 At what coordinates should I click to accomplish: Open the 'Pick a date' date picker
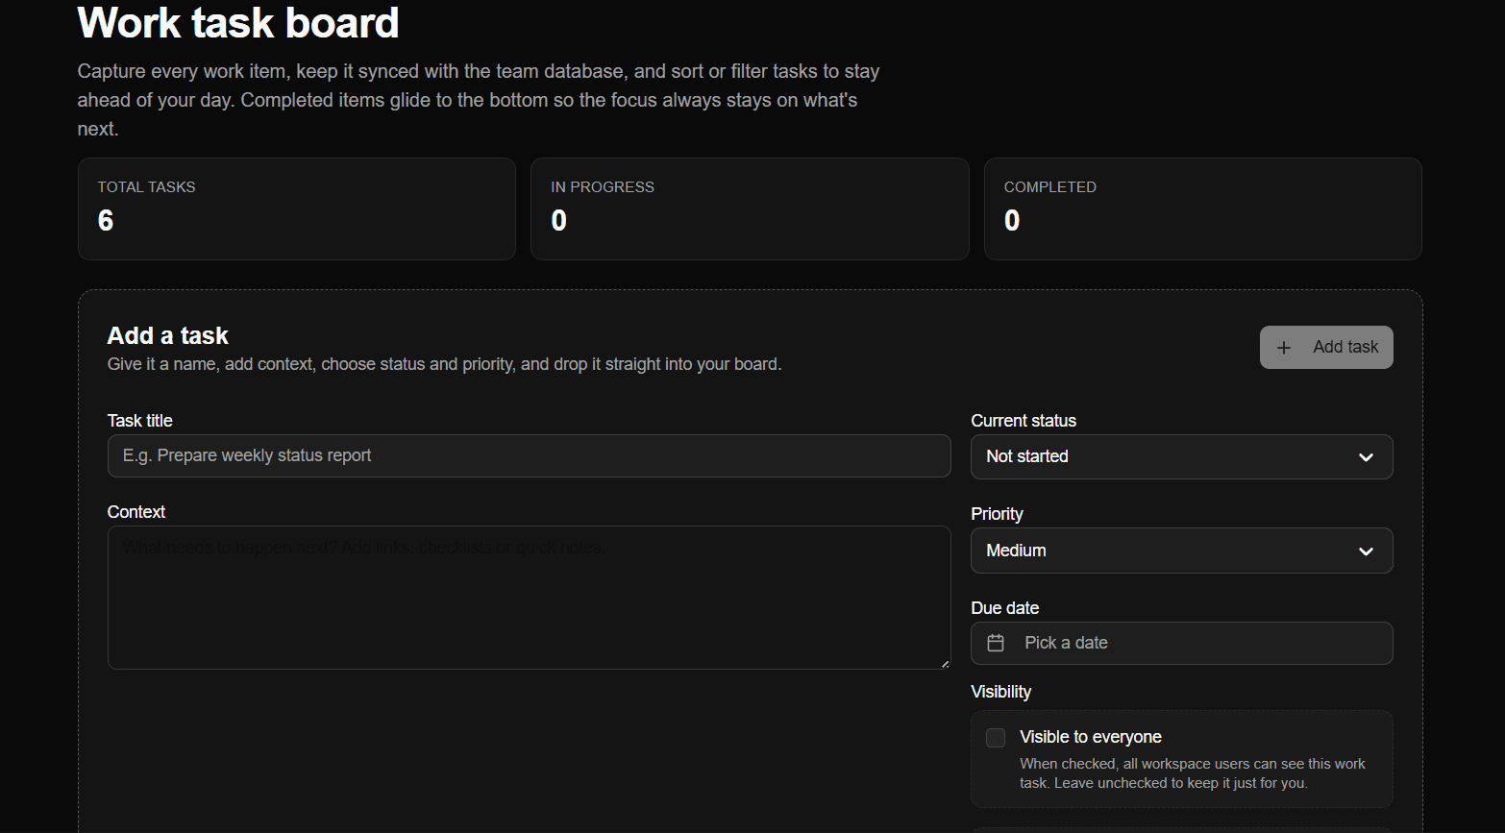1180,643
